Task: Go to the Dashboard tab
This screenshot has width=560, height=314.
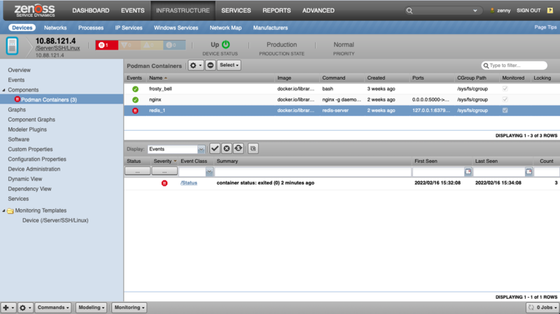Action: 91,10
